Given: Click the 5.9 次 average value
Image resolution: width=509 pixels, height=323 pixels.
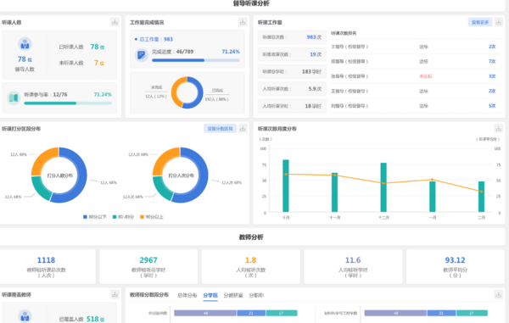Looking at the screenshot, I should pyautogui.click(x=315, y=89).
